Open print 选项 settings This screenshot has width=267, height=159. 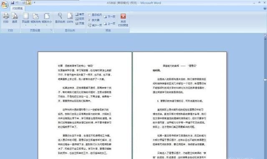point(15,18)
